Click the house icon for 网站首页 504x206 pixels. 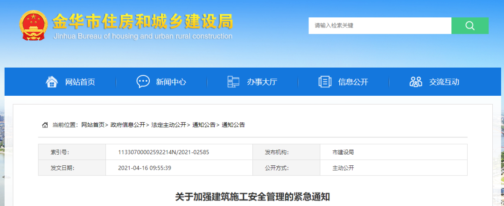(51, 82)
